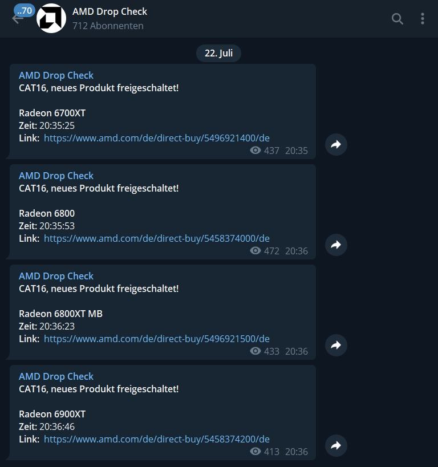Open search in AMD Drop Check channel

397,19
